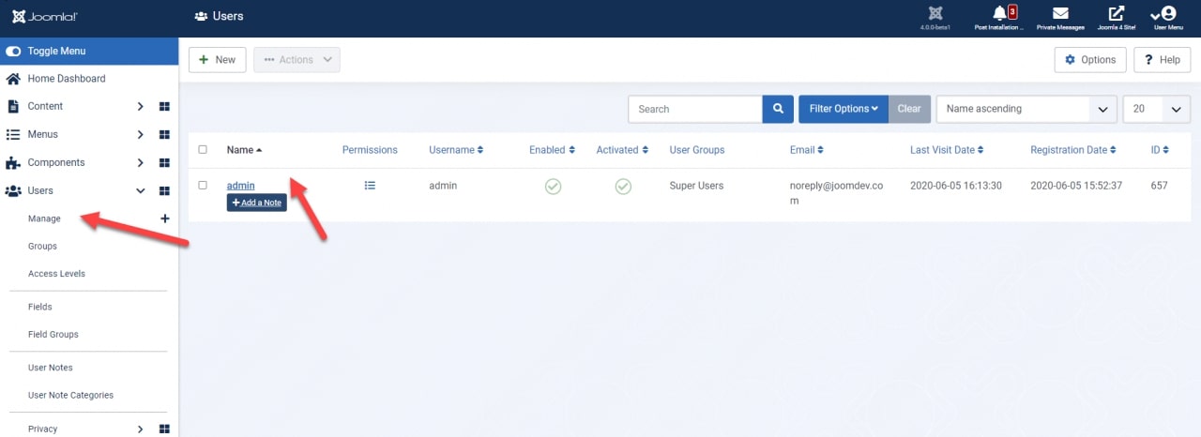The width and height of the screenshot is (1201, 437).
Task: Open Groups in the Users submenu
Action: pos(42,247)
